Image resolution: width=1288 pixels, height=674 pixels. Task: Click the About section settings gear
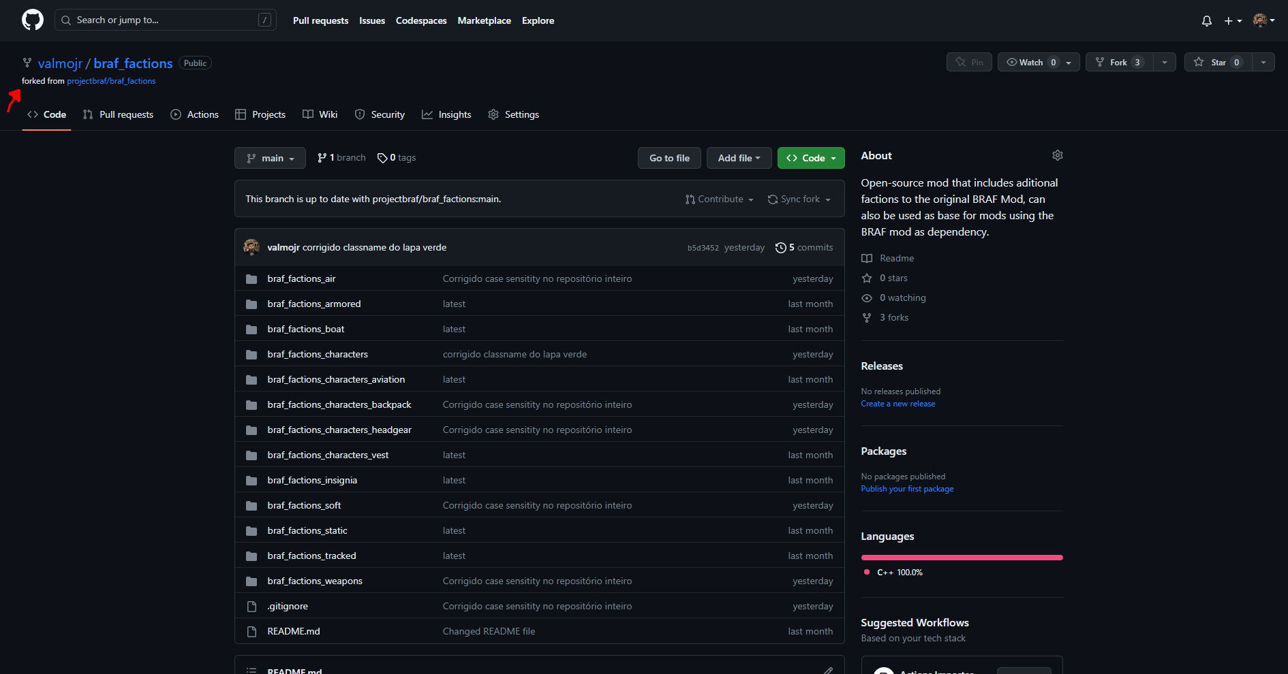(x=1058, y=155)
